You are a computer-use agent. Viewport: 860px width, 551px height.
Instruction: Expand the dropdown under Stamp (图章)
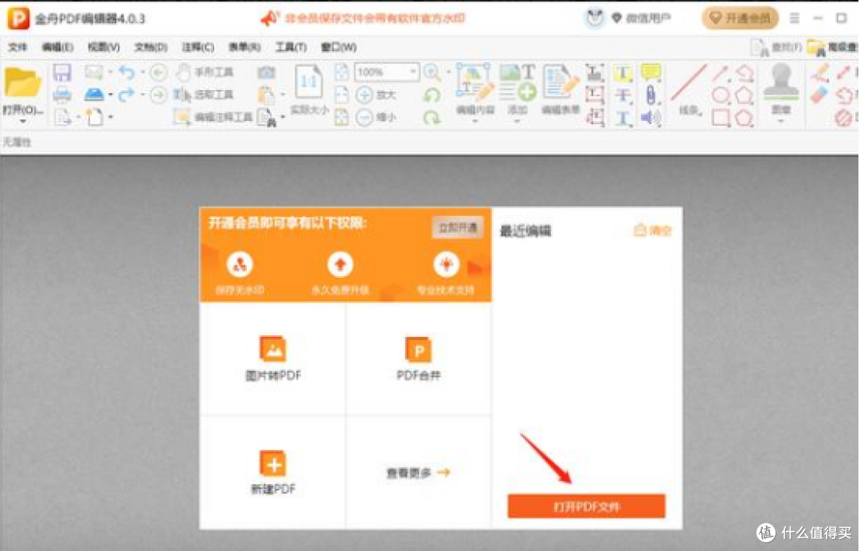point(781,121)
